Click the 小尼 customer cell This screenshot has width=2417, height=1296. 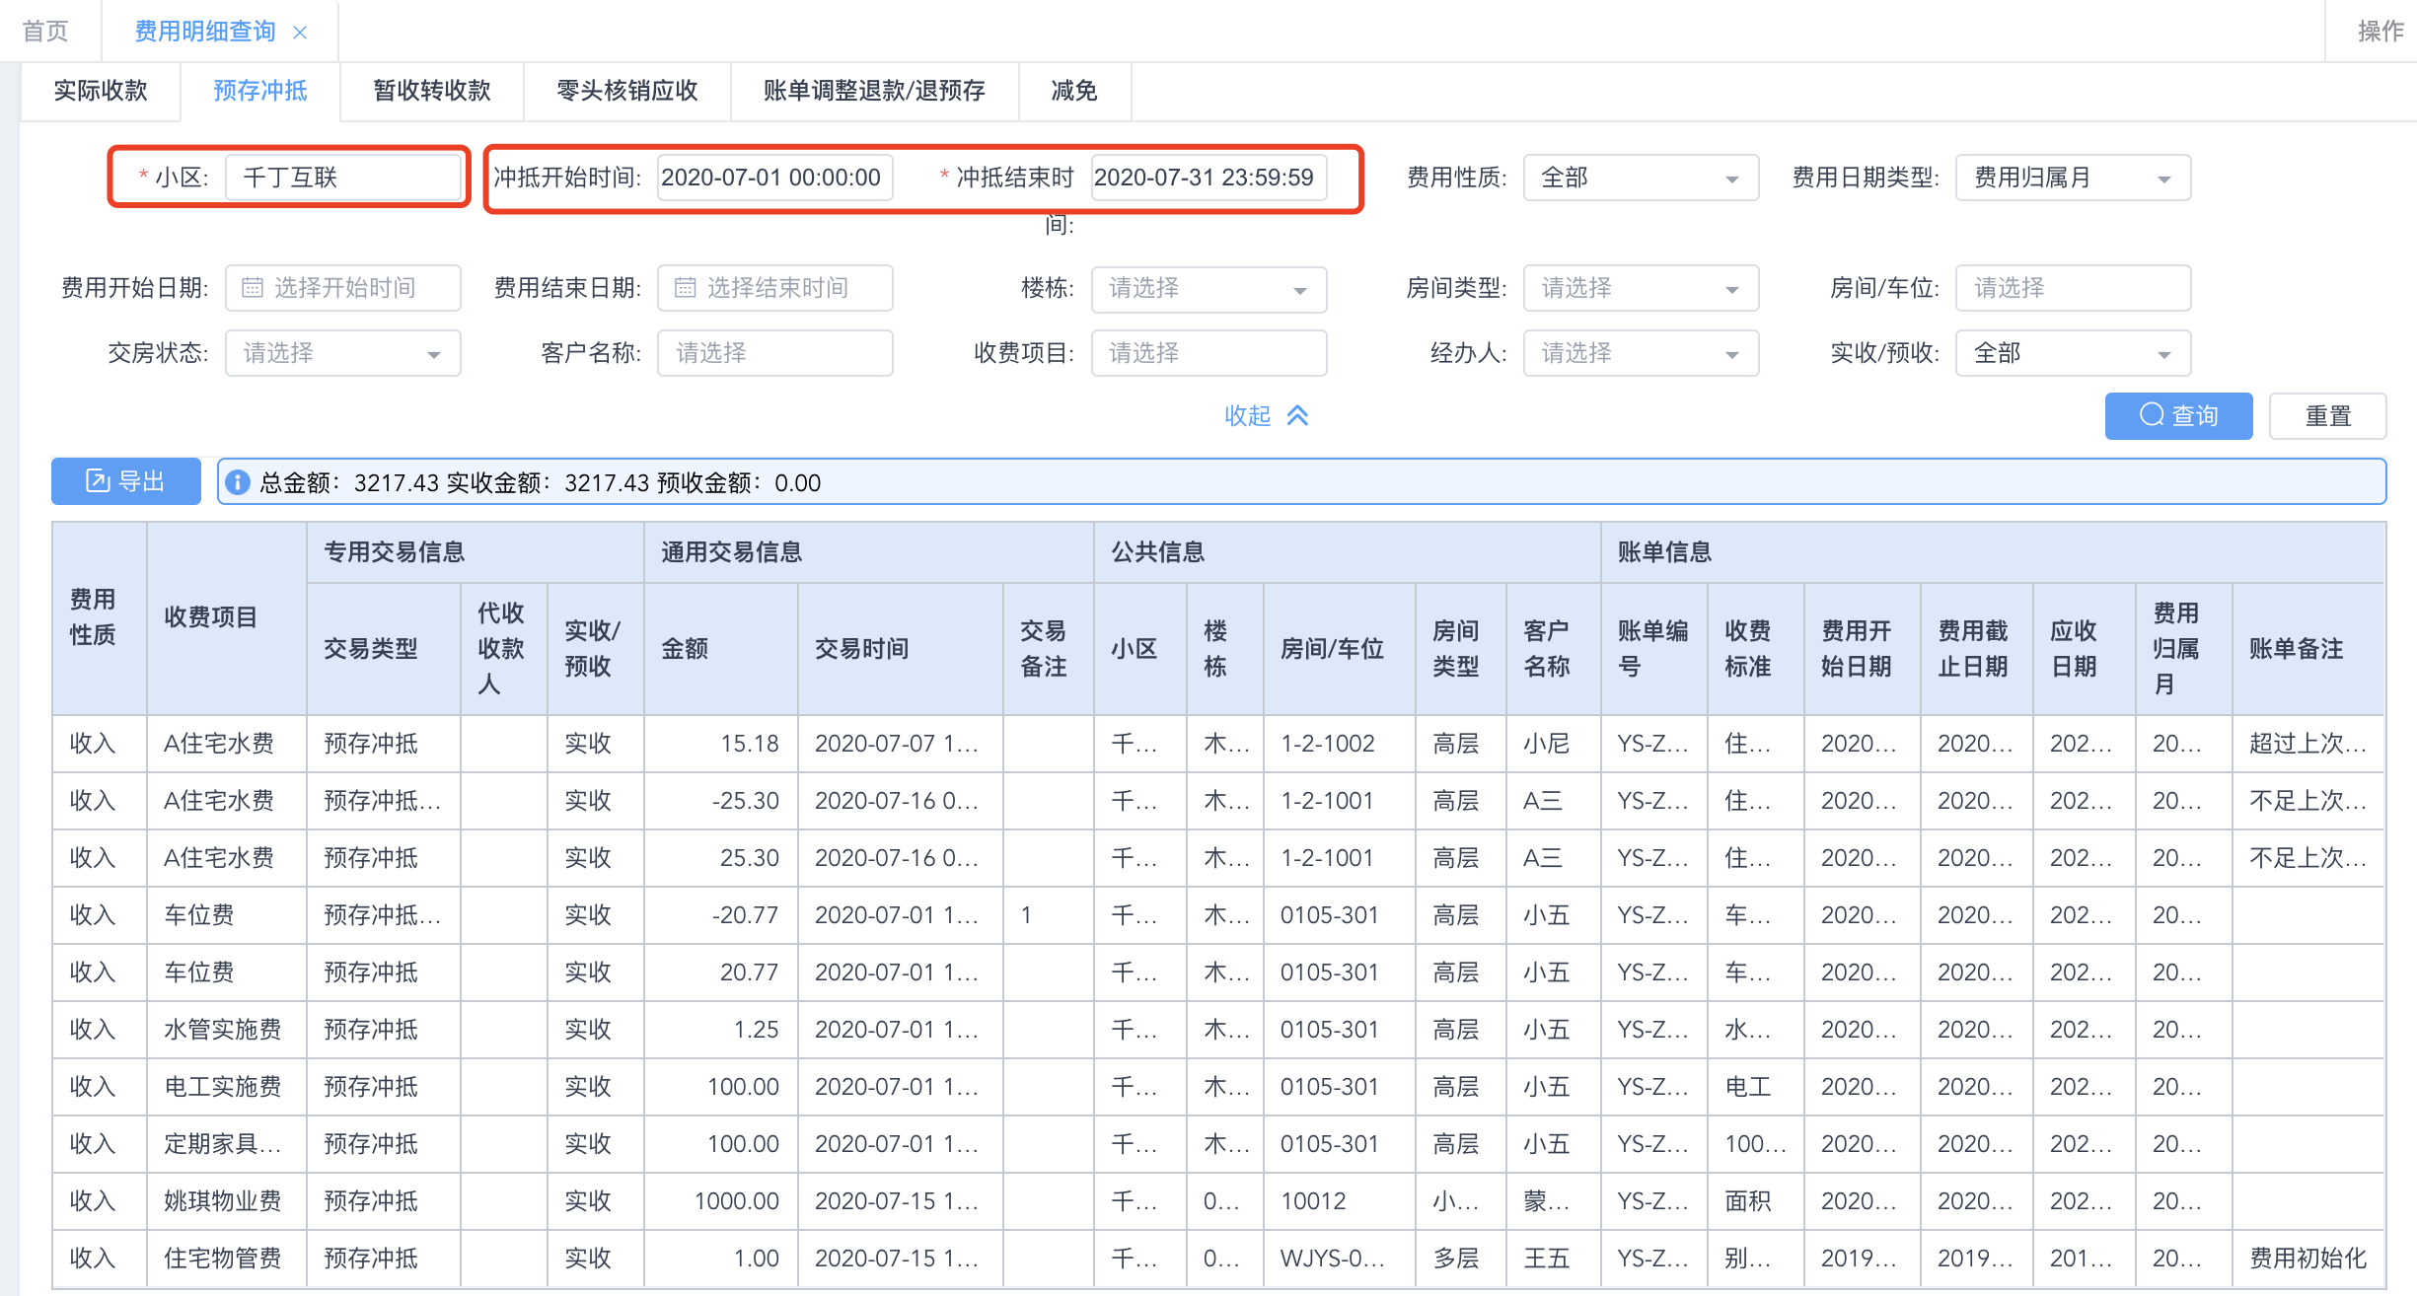tap(1553, 744)
